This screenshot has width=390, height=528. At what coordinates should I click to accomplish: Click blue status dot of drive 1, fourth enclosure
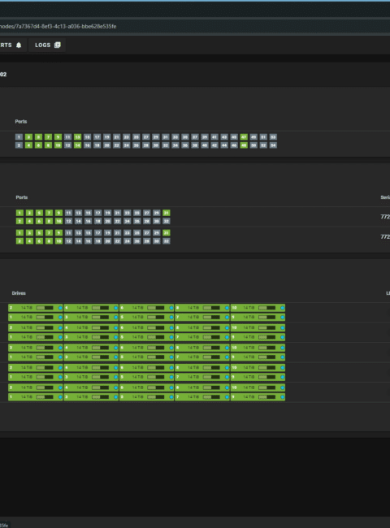click(60, 377)
